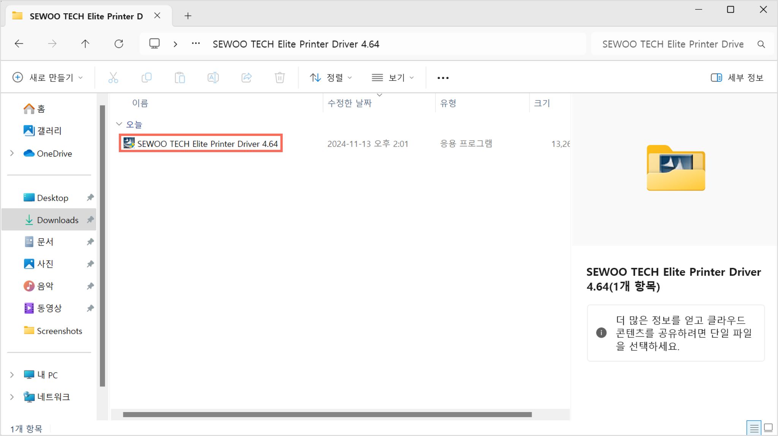Go back with the left arrow button
Screen dimensions: 778x436
coord(19,44)
